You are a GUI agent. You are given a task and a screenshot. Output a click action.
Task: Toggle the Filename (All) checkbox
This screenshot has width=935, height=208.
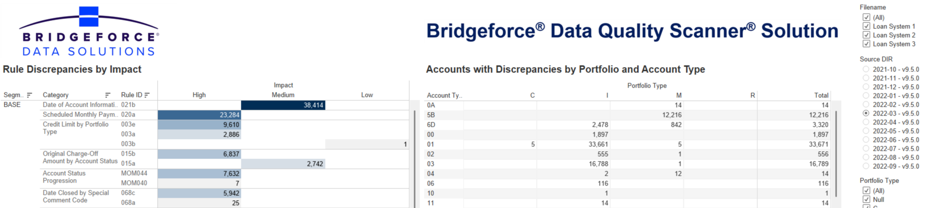[x=866, y=17]
